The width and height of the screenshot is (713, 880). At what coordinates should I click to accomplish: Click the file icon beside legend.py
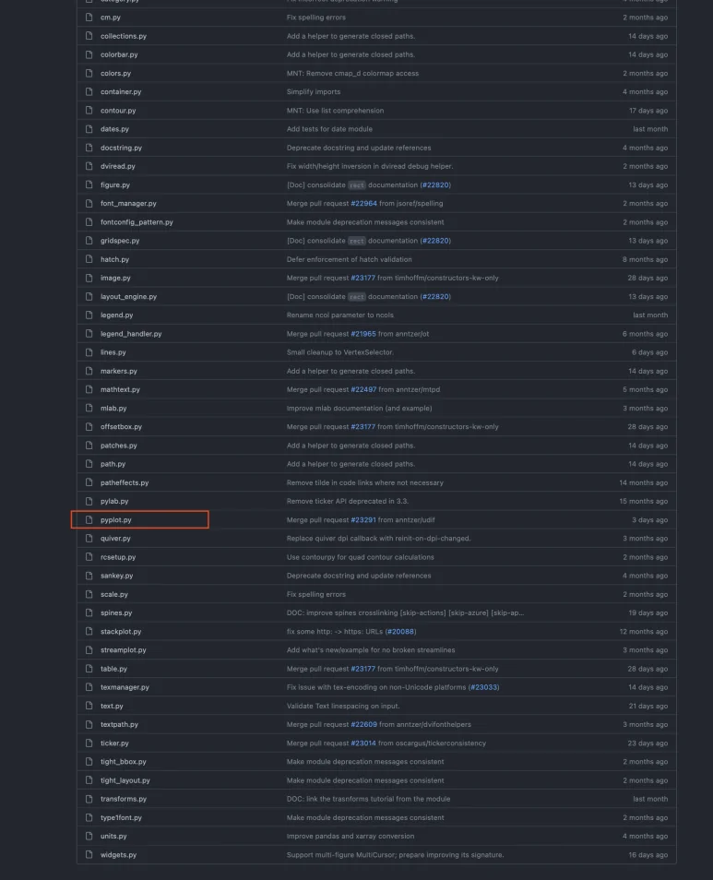point(89,315)
